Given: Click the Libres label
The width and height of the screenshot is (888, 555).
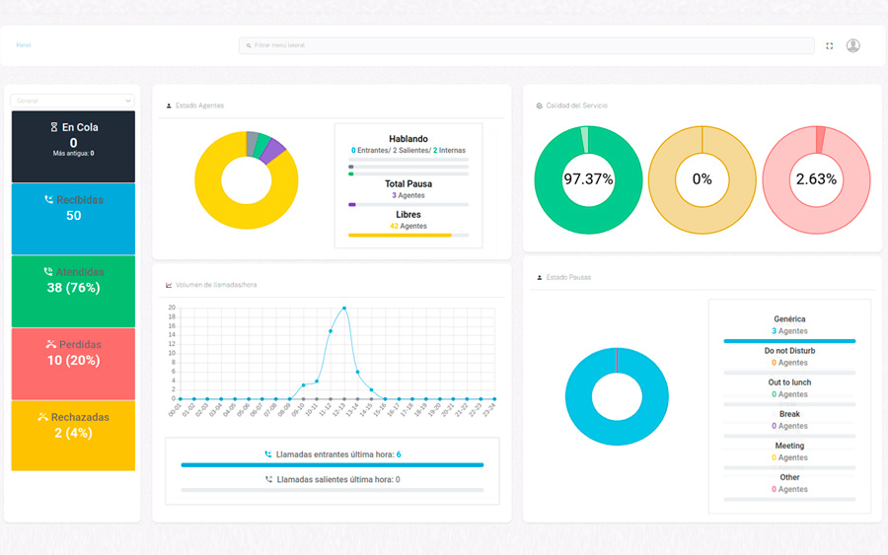Looking at the screenshot, I should coord(408,215).
